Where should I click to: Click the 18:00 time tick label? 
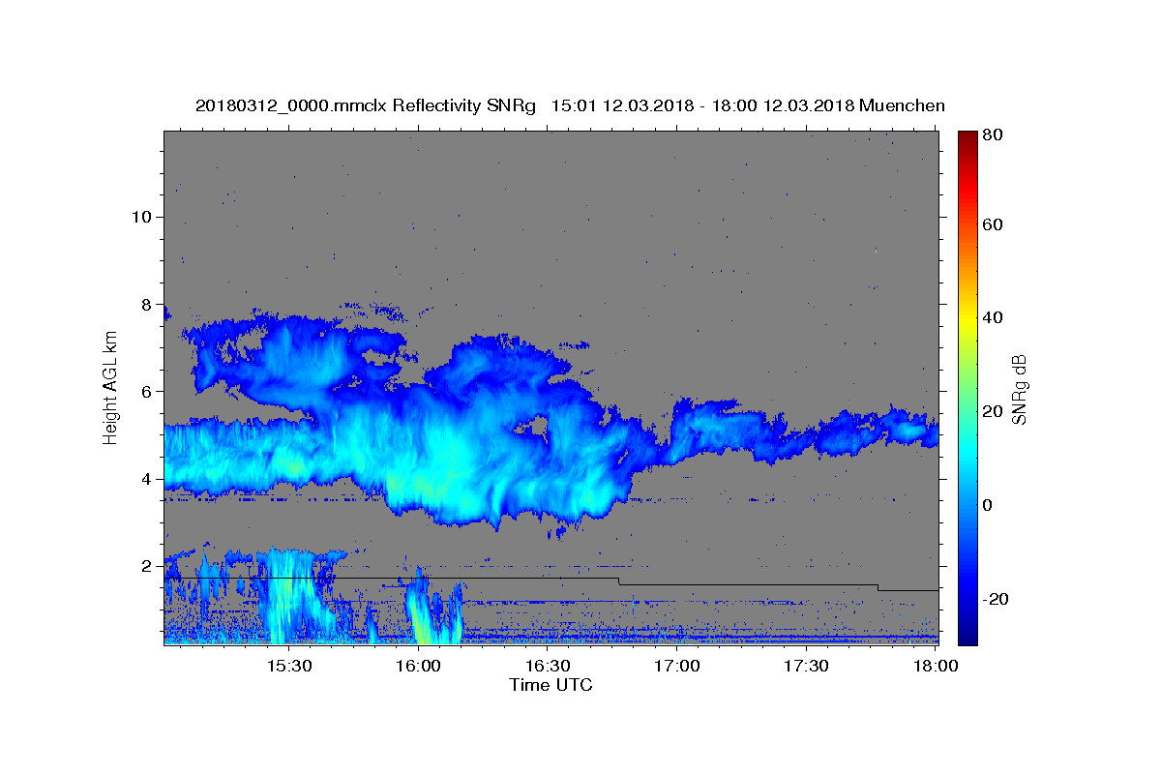(x=936, y=667)
